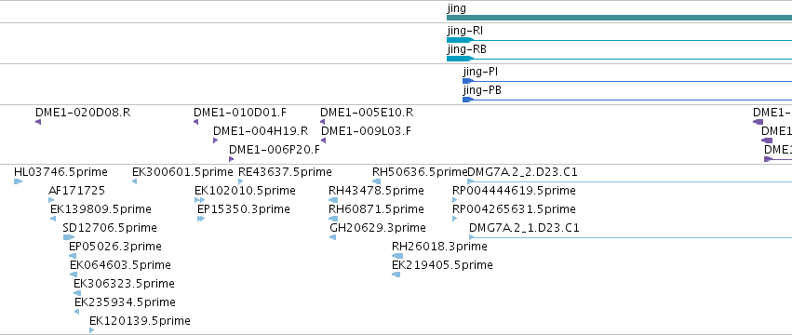
Task: Select the DME1-004H19.R arrow marker
Action: (x=215, y=141)
